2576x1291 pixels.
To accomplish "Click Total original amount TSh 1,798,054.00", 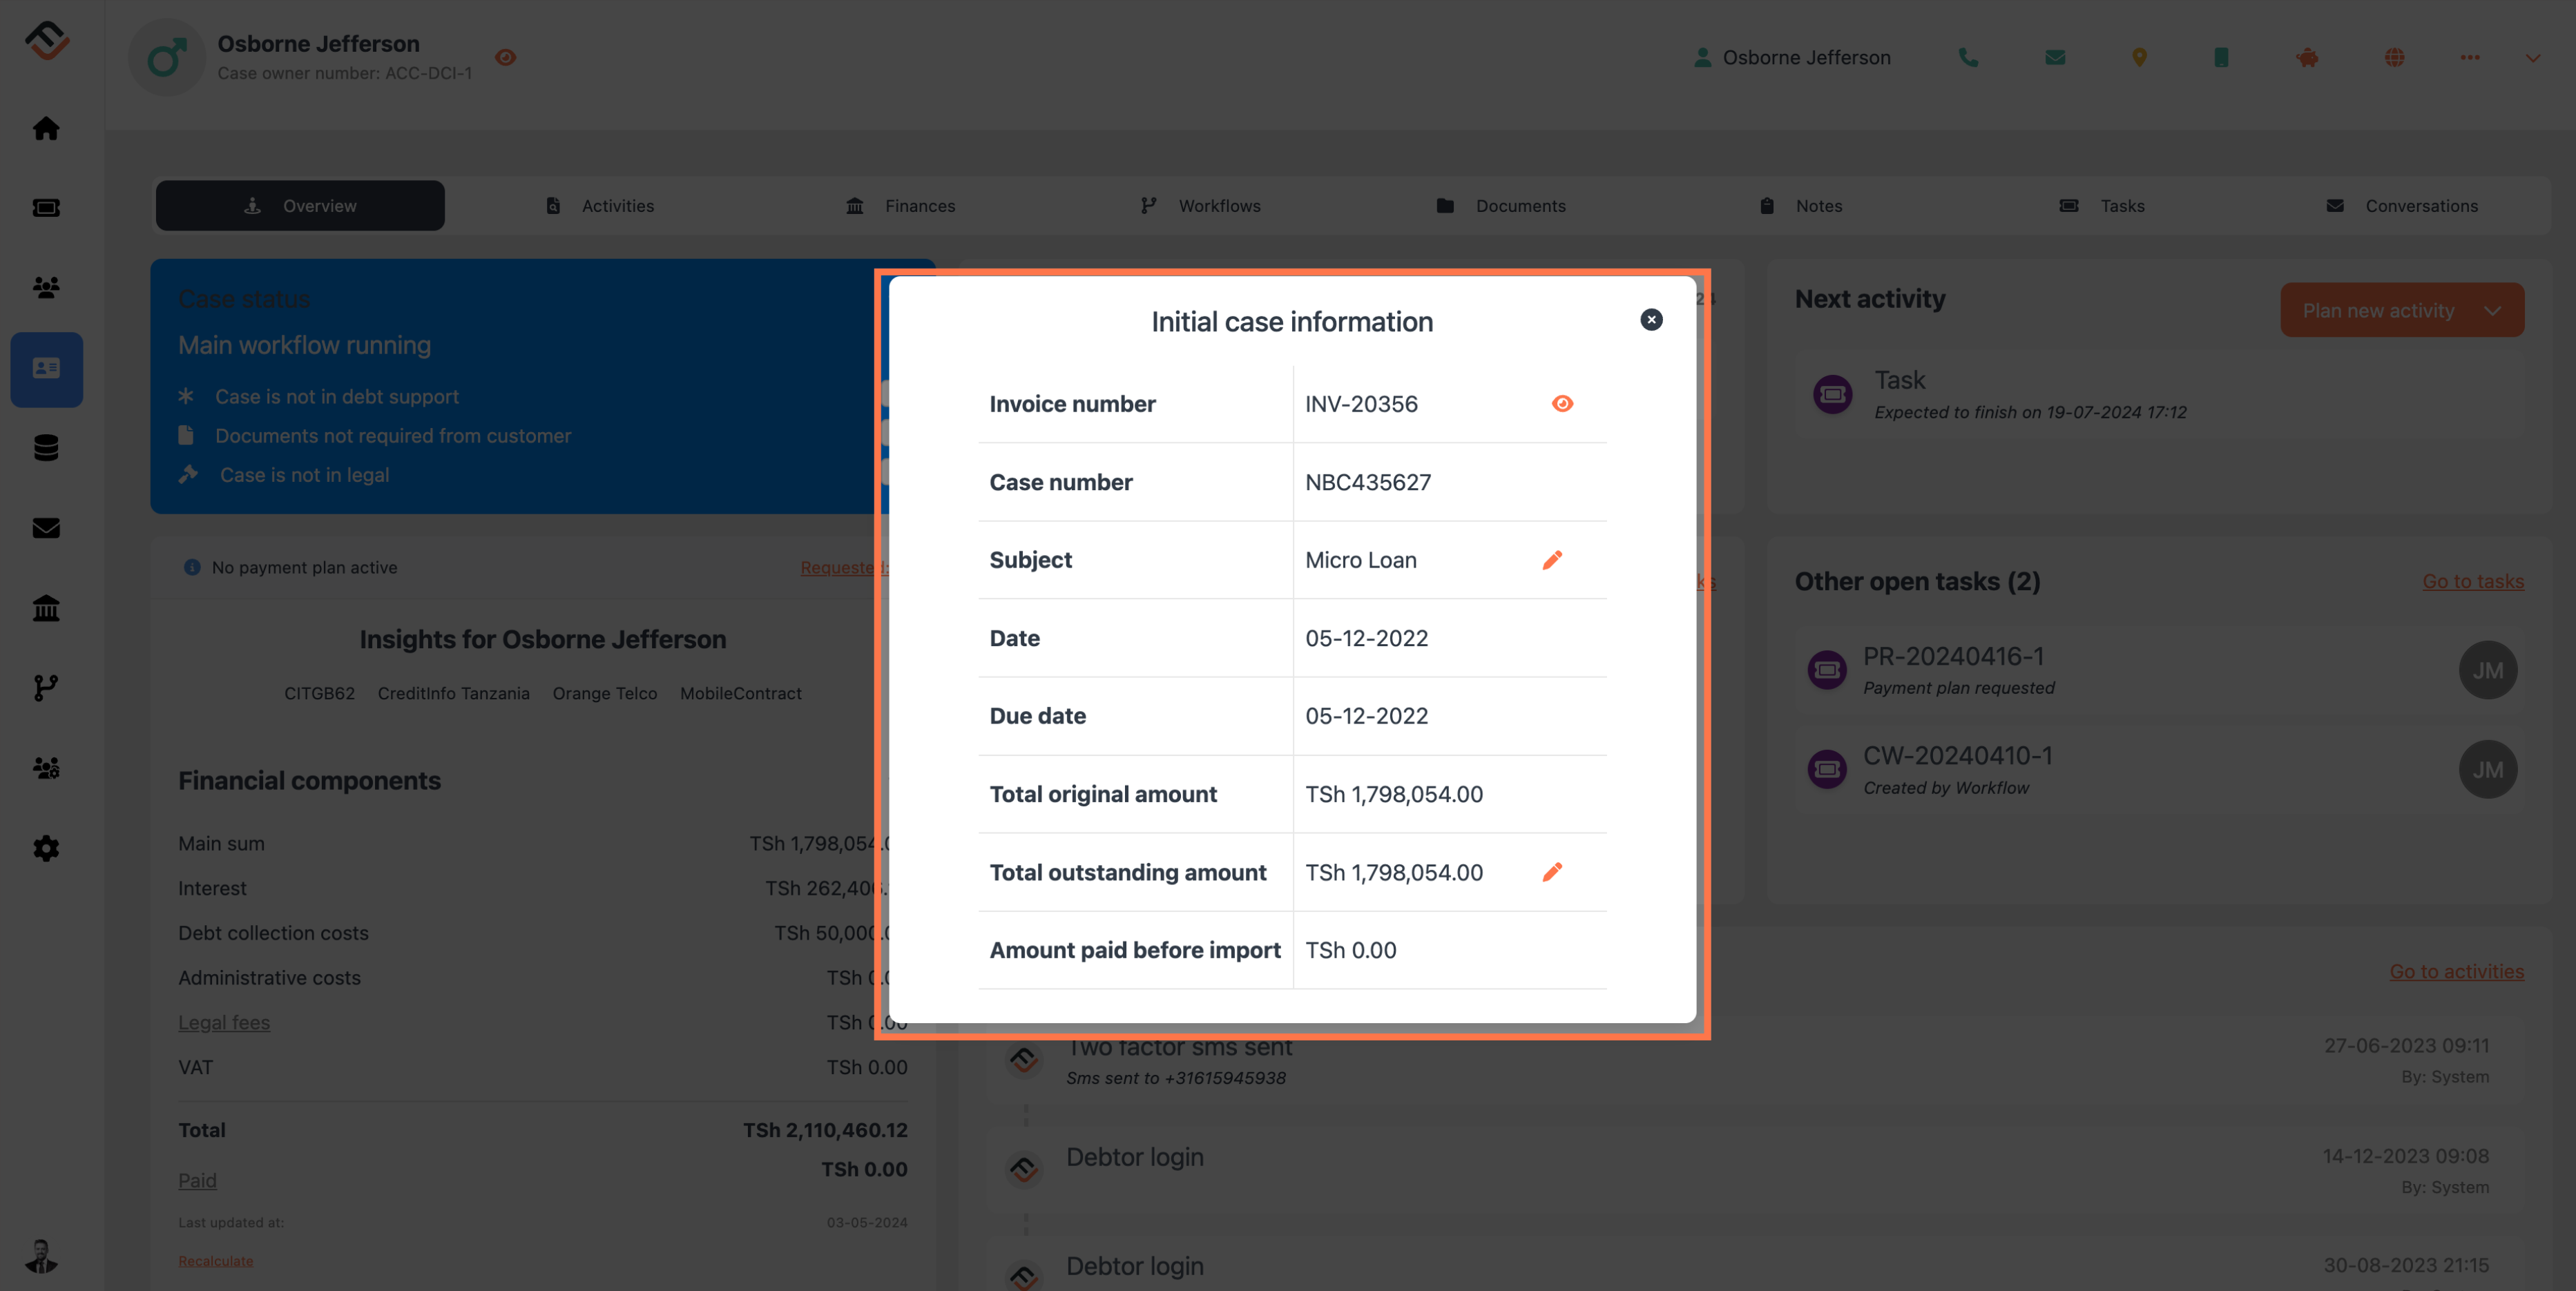I will click(1393, 794).
